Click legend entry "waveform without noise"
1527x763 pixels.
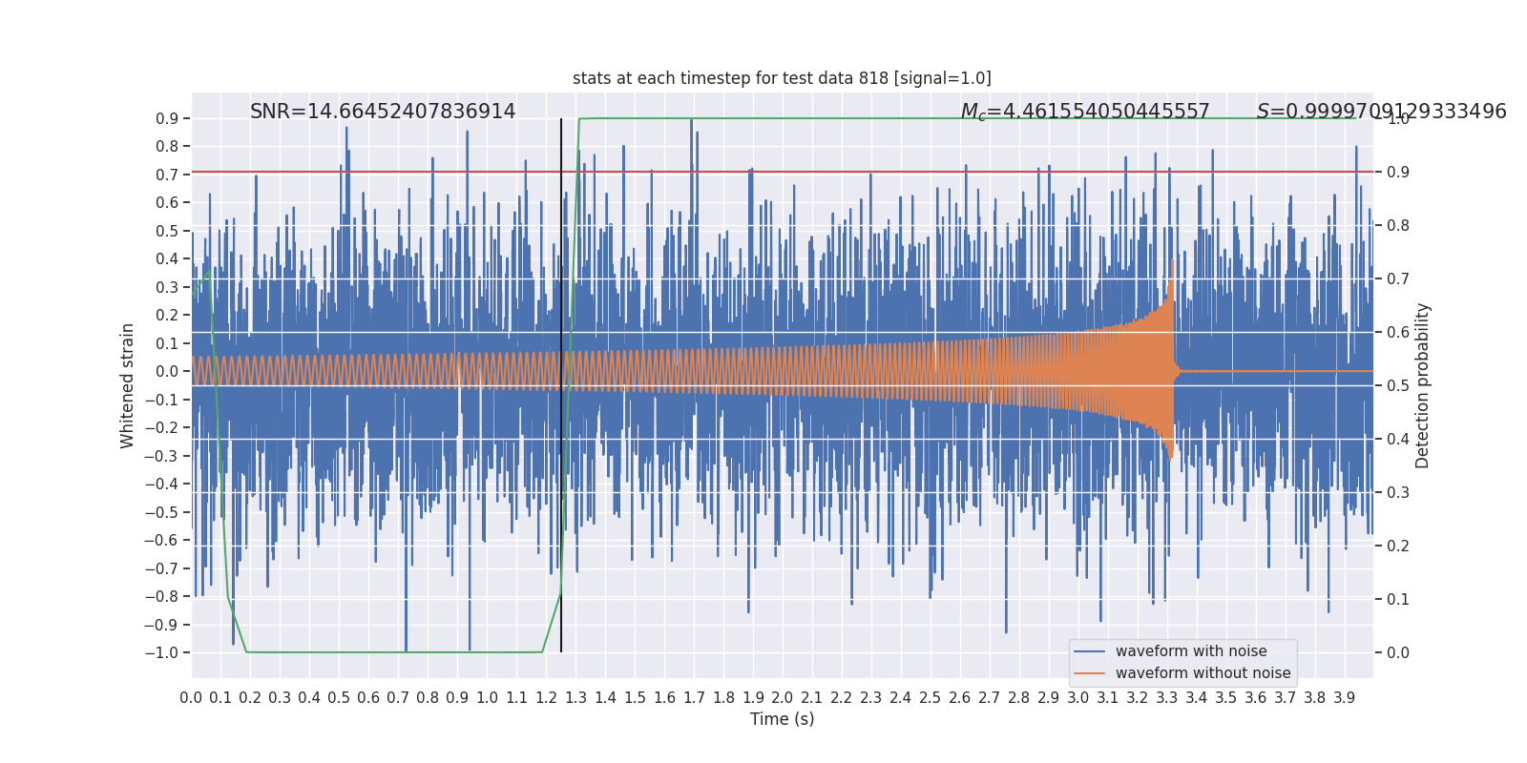[1203, 673]
